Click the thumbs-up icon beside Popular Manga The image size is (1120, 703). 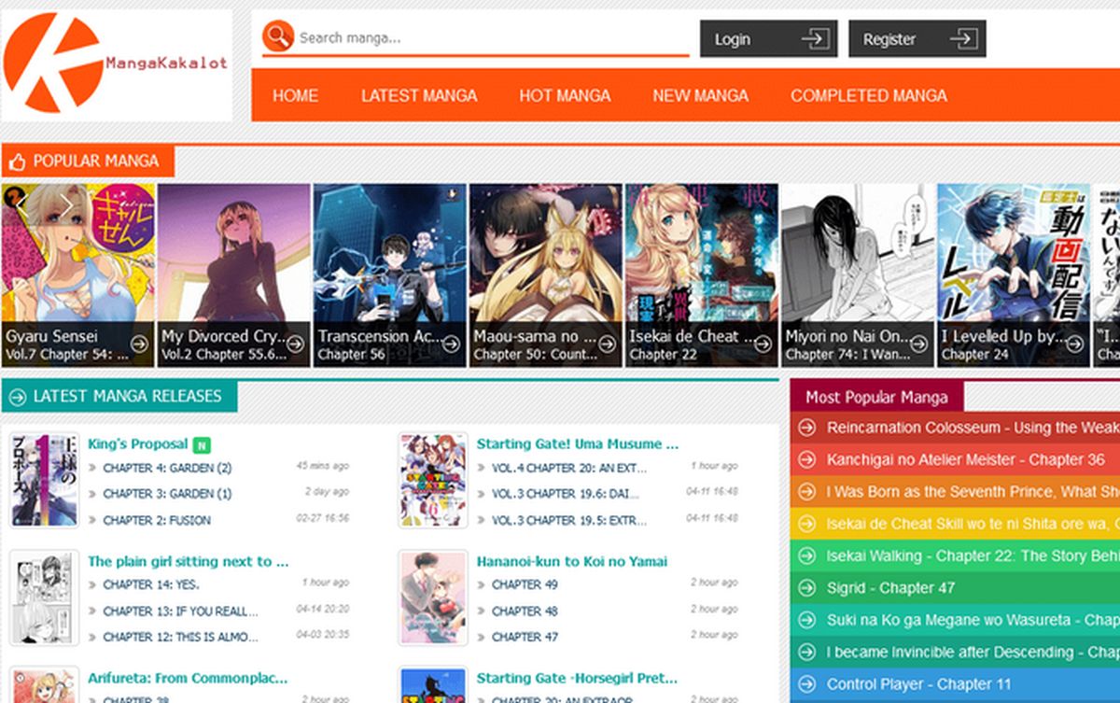pyautogui.click(x=16, y=162)
